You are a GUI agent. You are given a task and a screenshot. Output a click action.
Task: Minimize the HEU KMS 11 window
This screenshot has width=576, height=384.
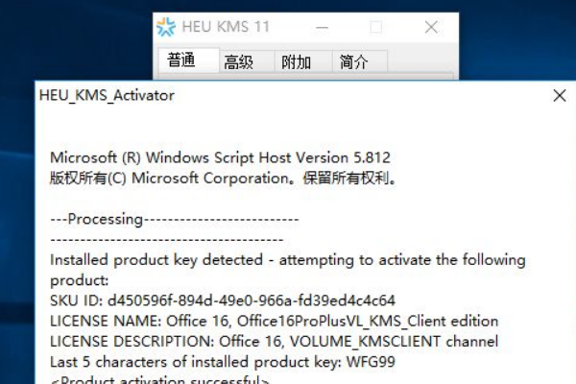tap(322, 28)
